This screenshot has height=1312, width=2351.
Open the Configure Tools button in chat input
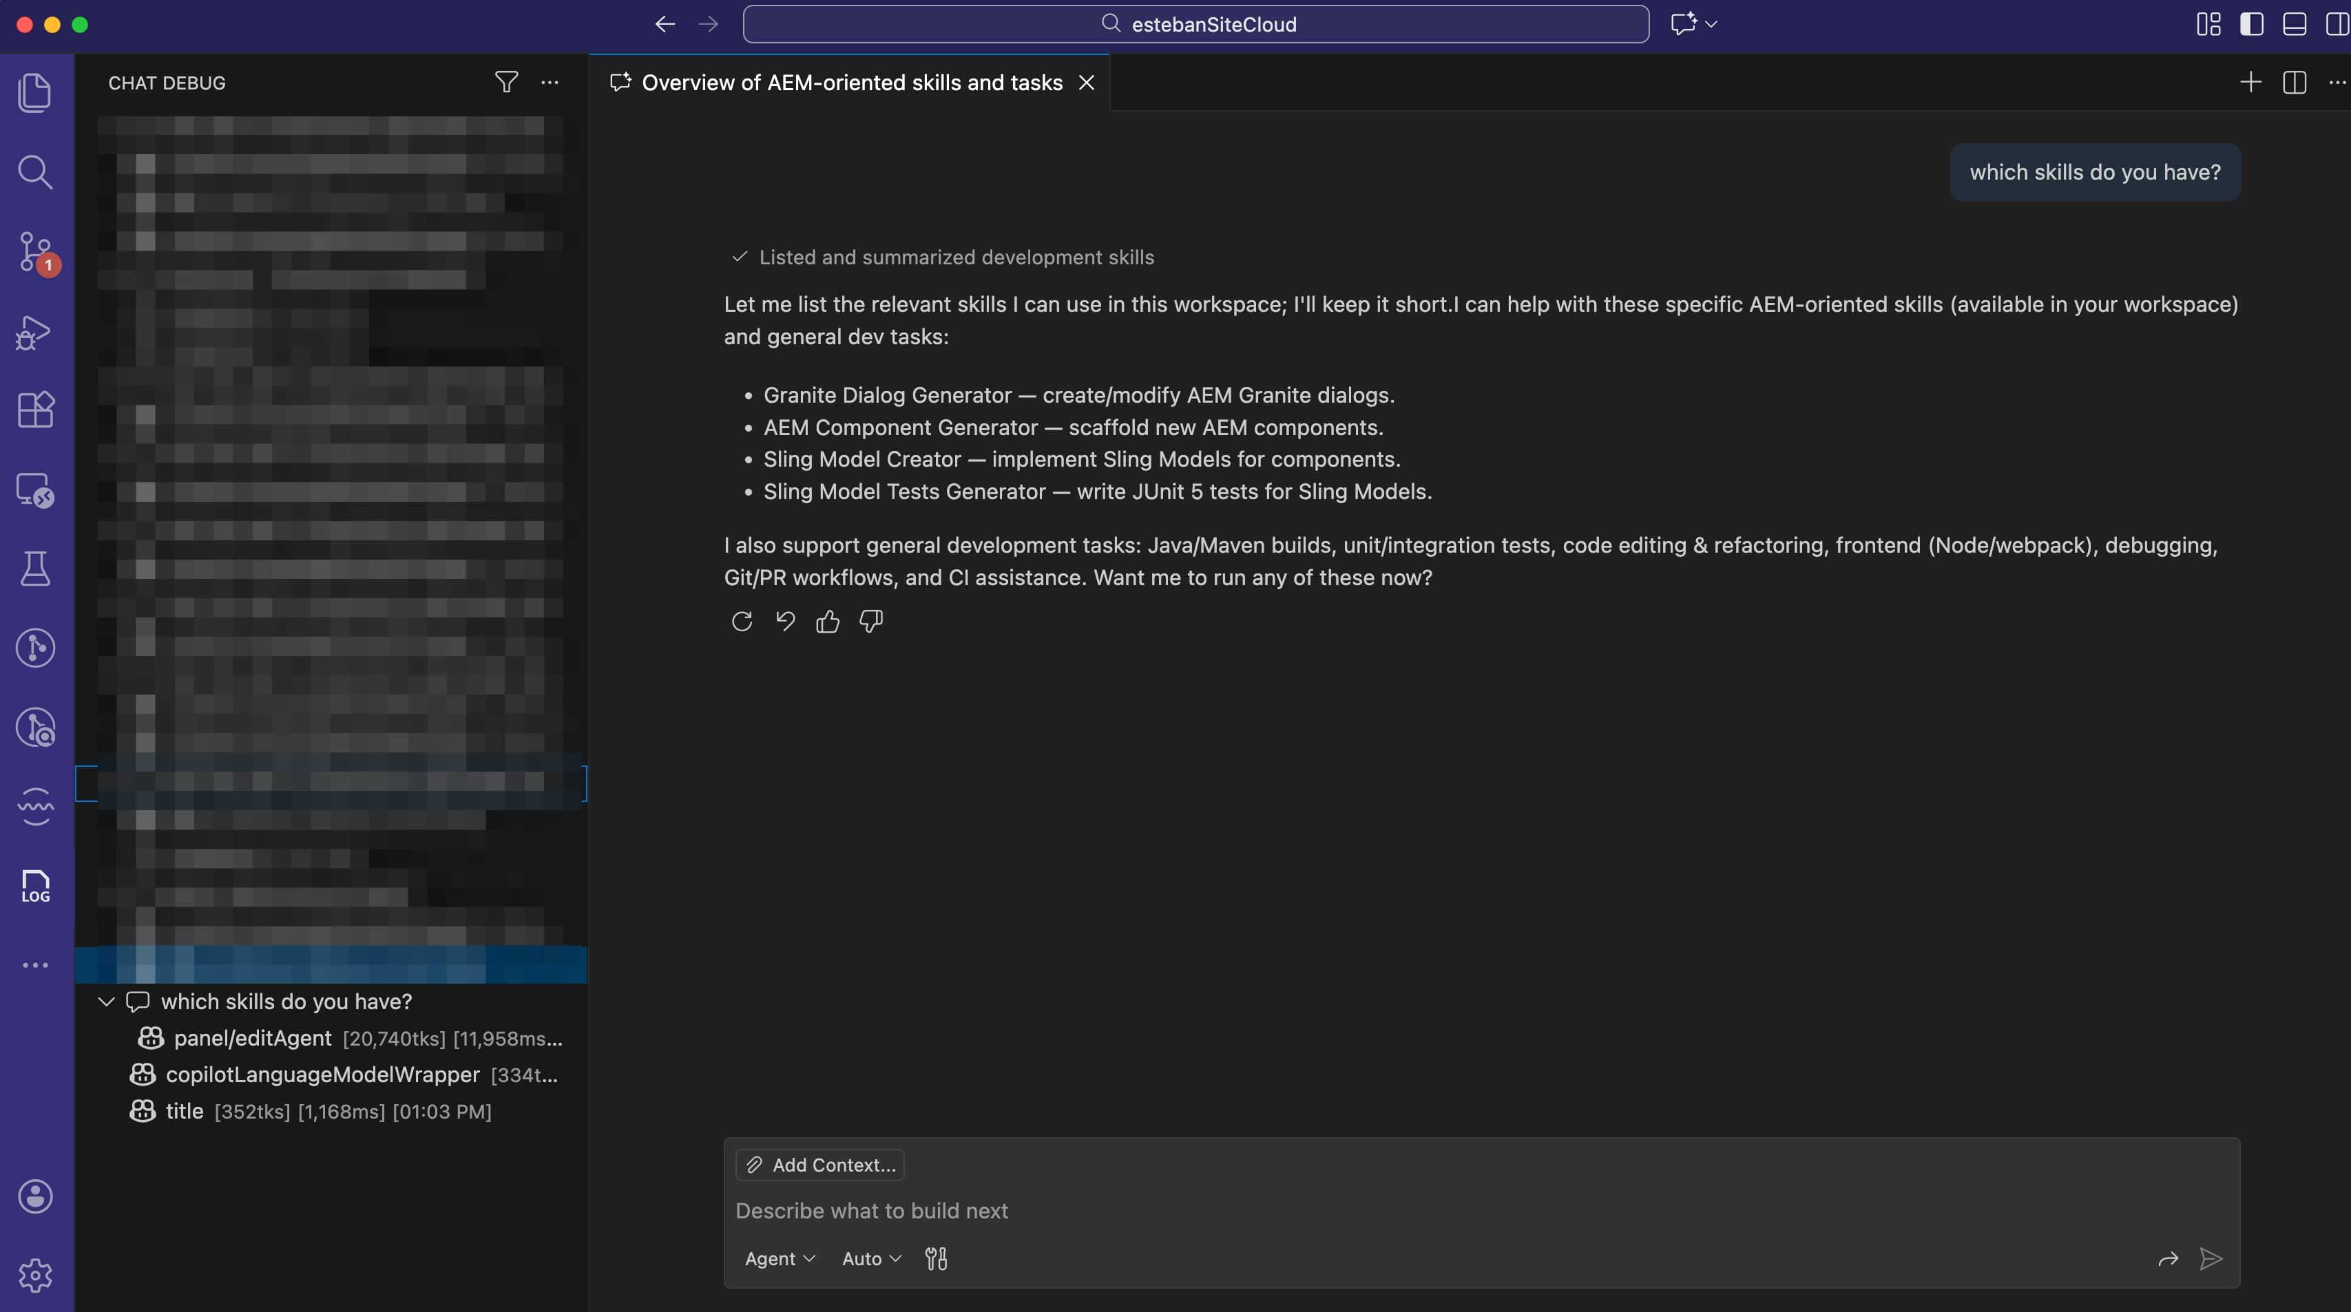935,1258
